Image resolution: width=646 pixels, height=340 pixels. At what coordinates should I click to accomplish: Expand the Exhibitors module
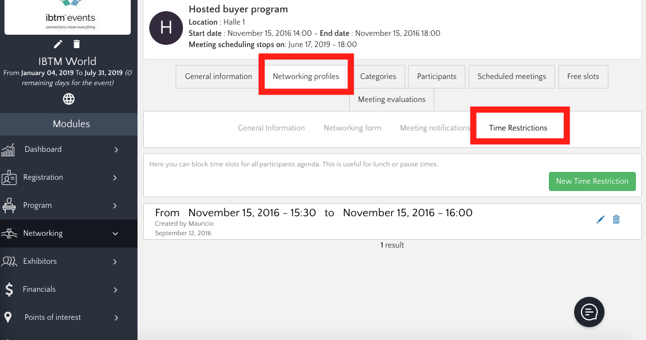116,262
